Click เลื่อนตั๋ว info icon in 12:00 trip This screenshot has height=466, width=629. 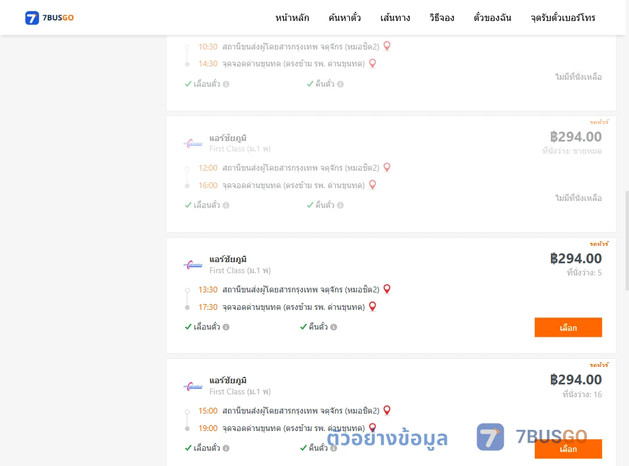pyautogui.click(x=226, y=206)
